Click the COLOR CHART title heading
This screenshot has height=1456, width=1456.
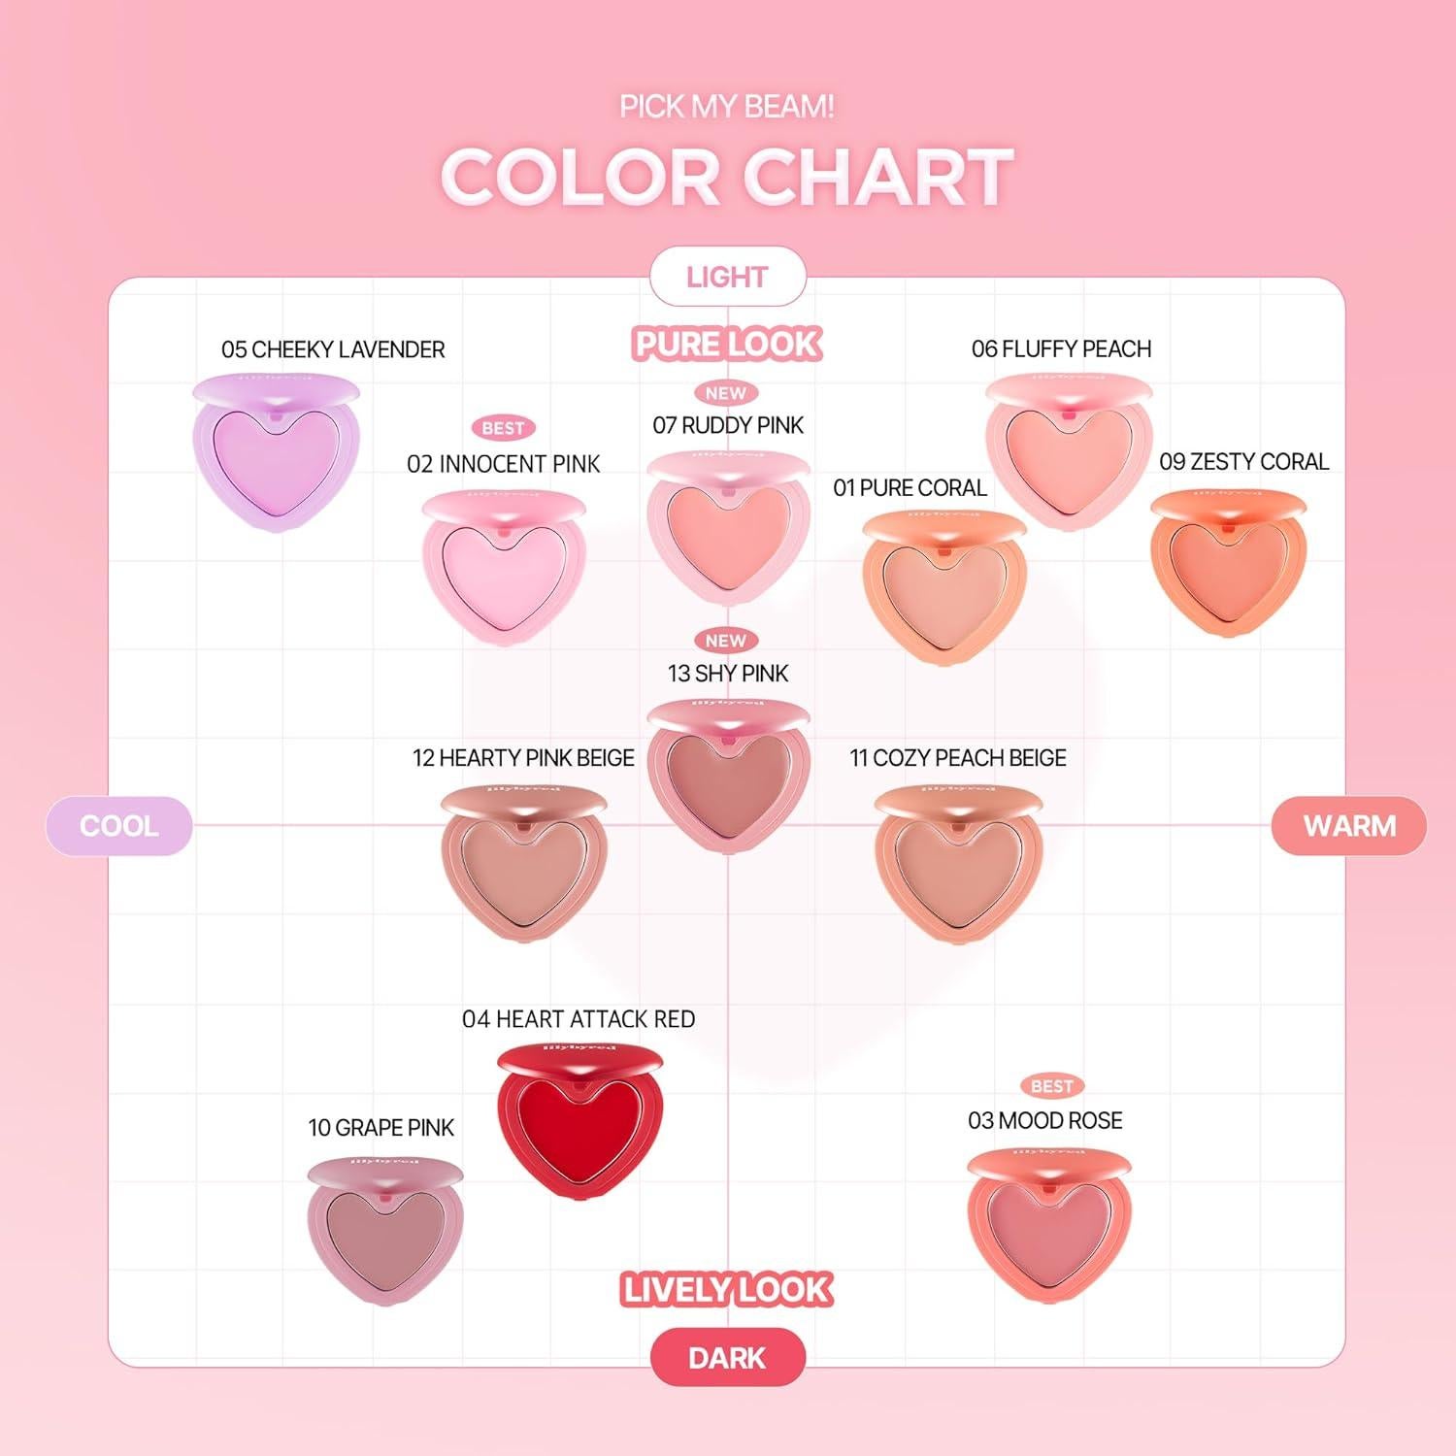point(727,178)
